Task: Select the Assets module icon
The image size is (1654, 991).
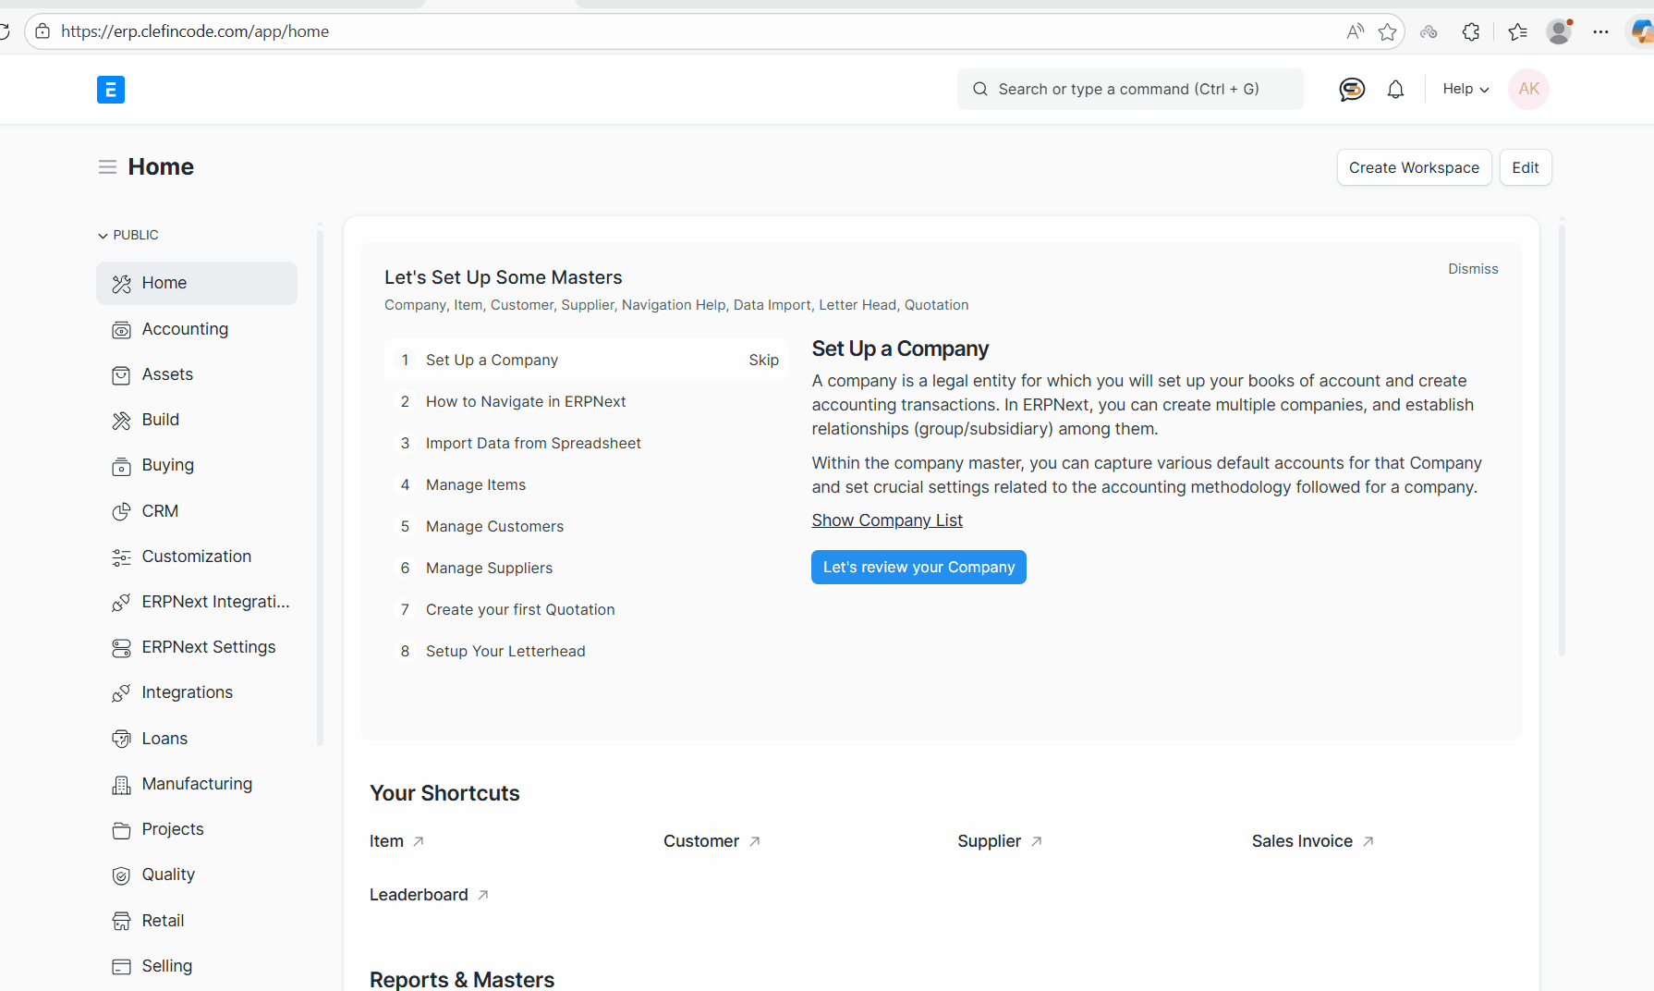Action: pos(121,374)
